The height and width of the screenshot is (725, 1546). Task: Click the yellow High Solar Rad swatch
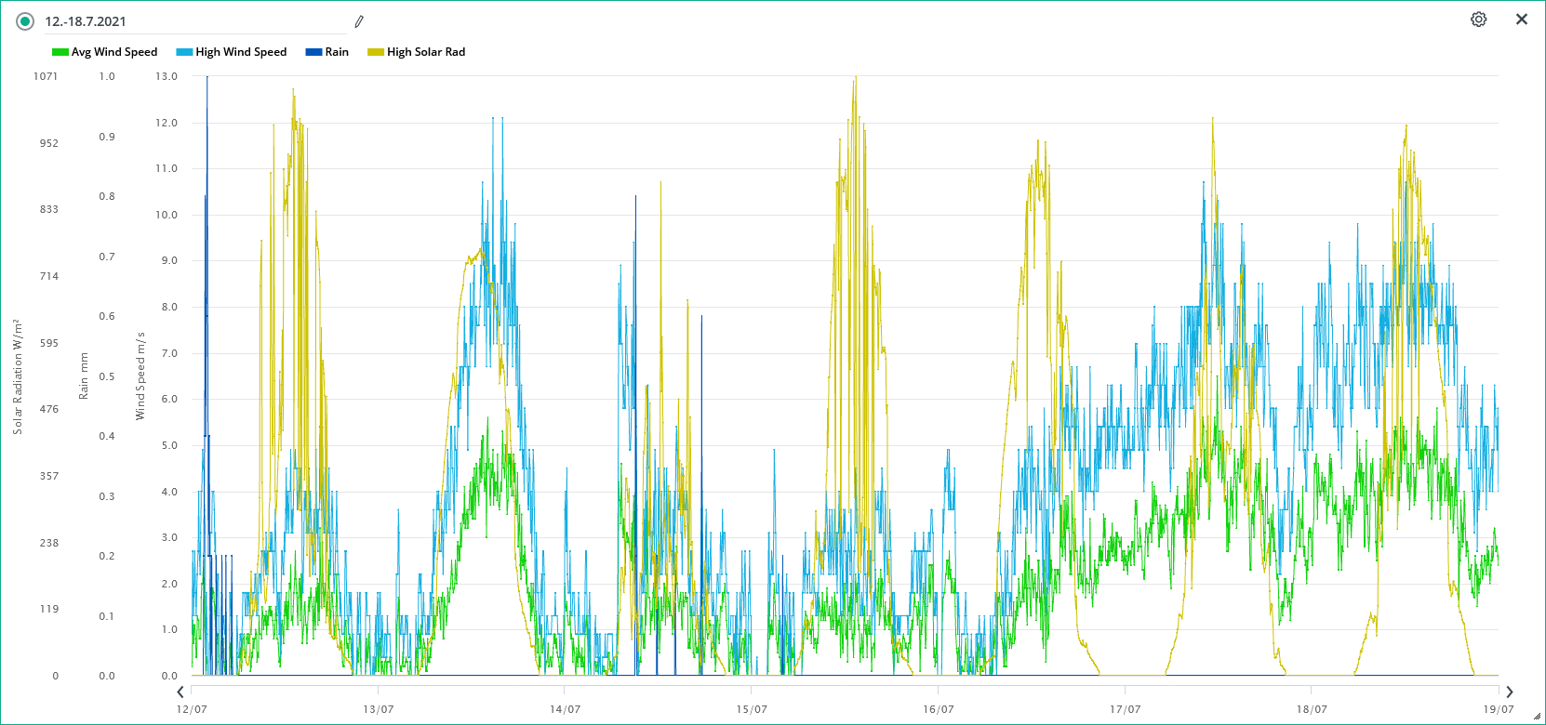pyautogui.click(x=376, y=52)
